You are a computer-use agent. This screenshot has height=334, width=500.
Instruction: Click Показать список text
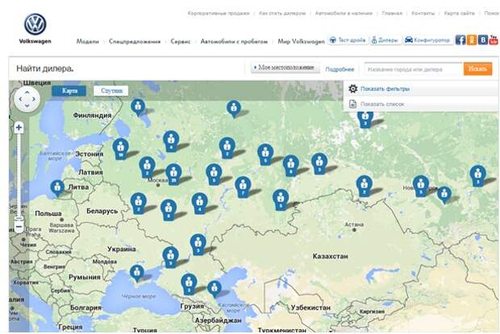point(382,105)
